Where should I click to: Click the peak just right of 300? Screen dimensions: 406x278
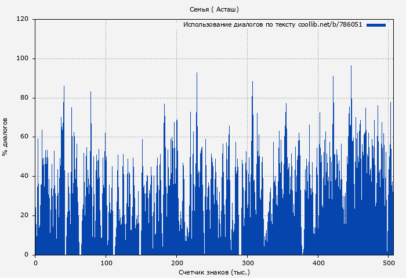coord(252,83)
